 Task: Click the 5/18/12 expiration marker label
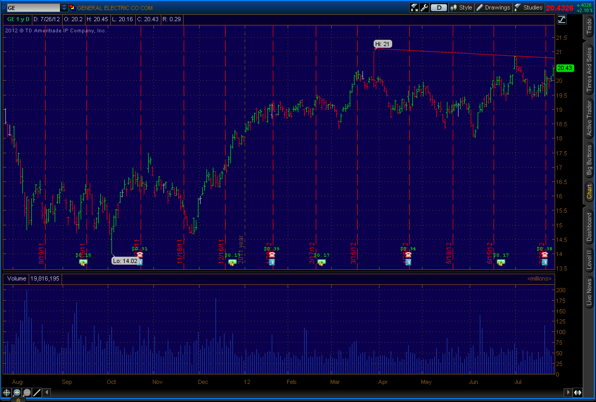(449, 253)
